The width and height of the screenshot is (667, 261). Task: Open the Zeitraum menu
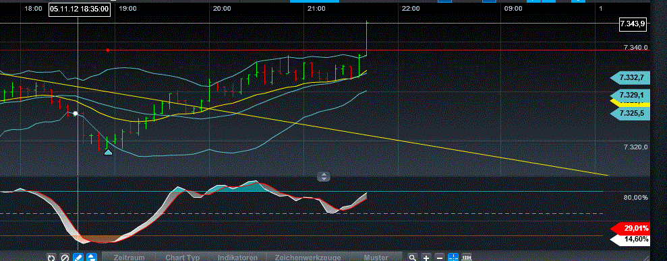129,257
